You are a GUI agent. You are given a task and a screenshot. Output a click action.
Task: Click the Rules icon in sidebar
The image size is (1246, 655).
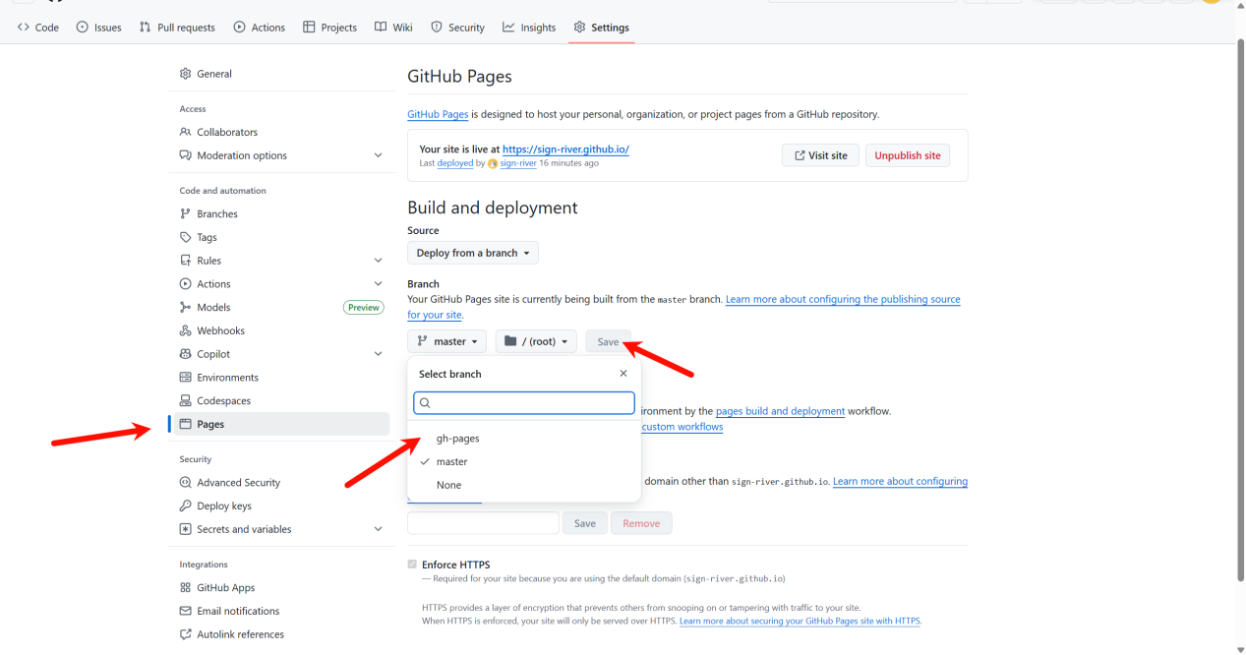[x=186, y=261]
